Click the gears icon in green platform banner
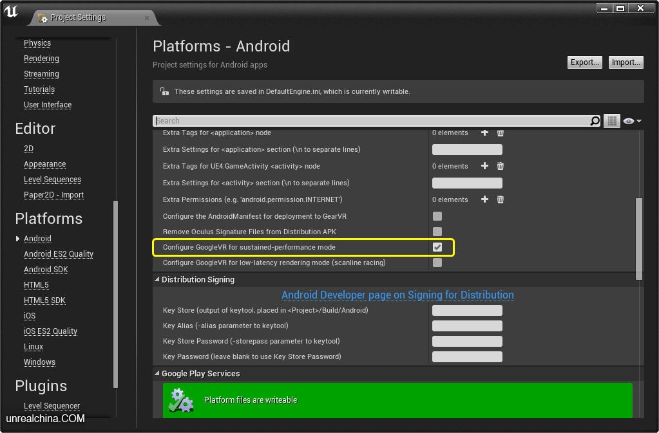 tap(181, 400)
